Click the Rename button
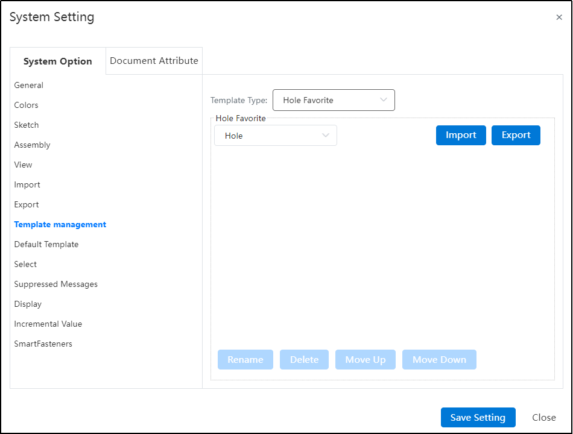Image resolution: width=573 pixels, height=434 pixels. (245, 359)
